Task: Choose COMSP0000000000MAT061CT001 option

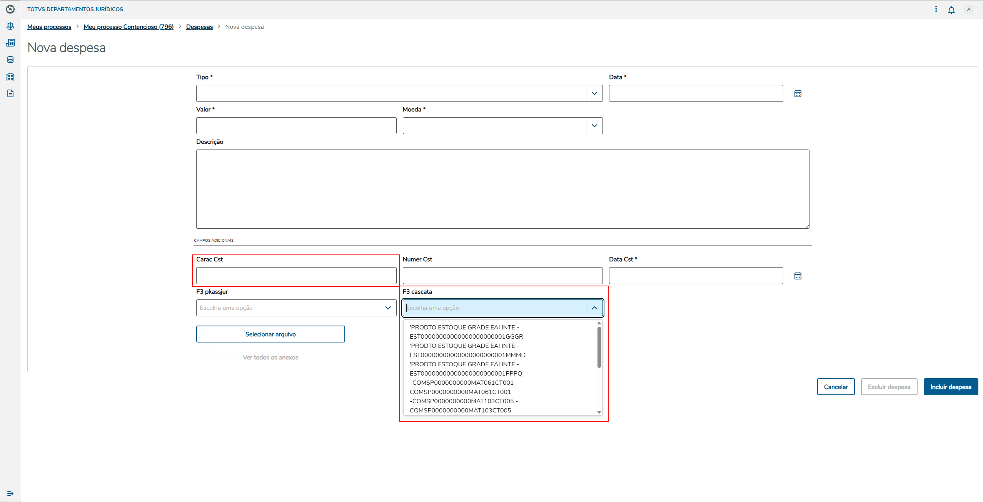Action: click(x=463, y=387)
